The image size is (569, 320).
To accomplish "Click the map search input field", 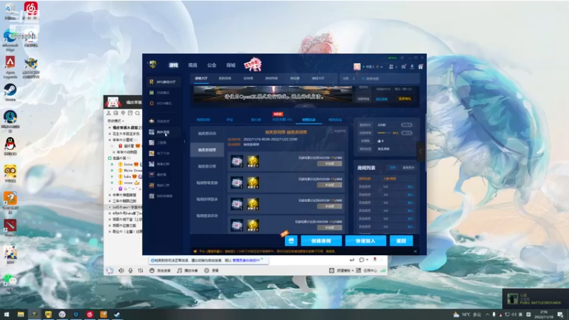I will [390, 78].
